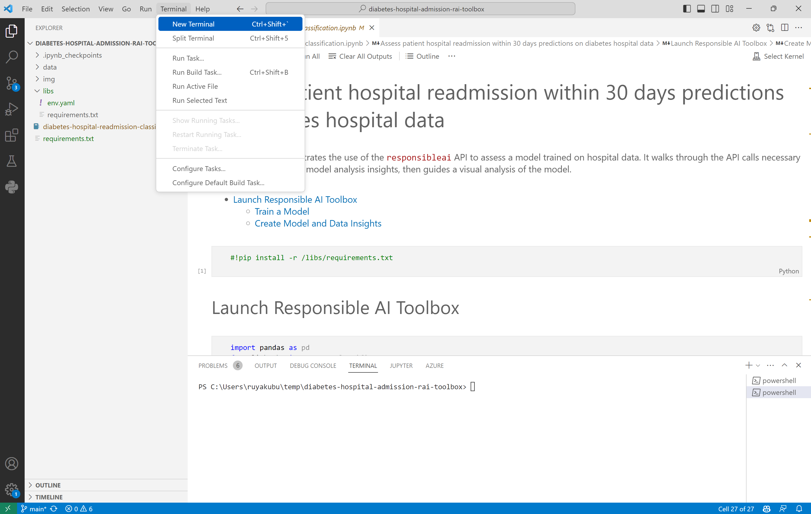Follow the Launch Responsible AI Toolbox link
811x514 pixels.
tap(295, 199)
